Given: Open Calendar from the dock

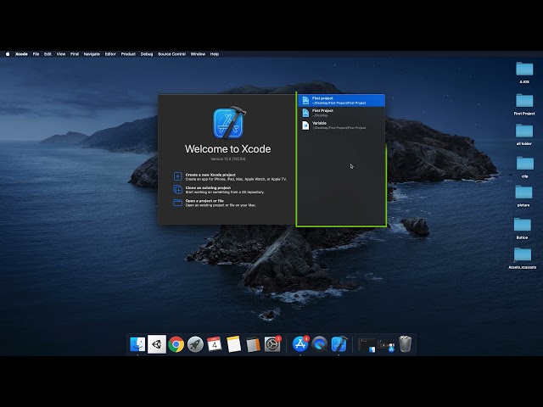Looking at the screenshot, I should coord(215,344).
